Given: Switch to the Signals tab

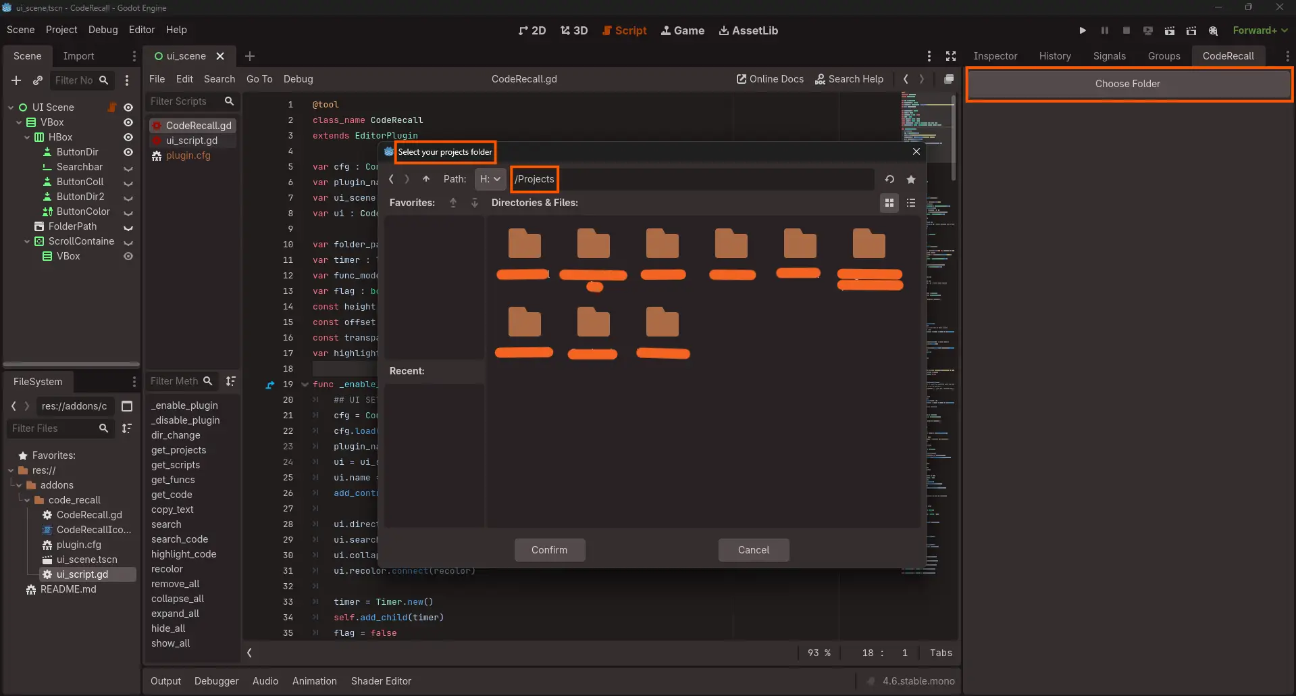Looking at the screenshot, I should (x=1109, y=56).
